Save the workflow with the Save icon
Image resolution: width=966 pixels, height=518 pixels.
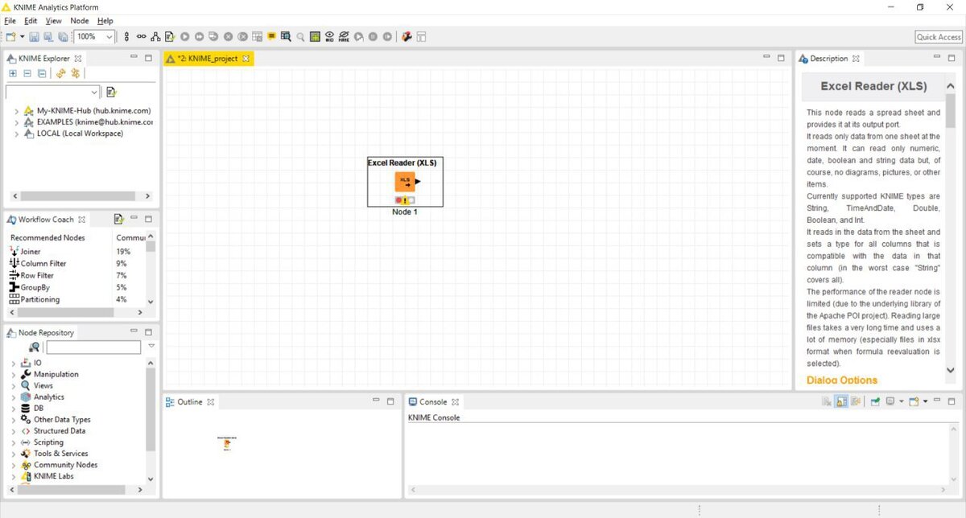[34, 36]
